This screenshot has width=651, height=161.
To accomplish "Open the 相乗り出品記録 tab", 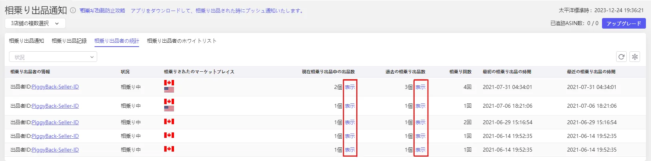I will (69, 41).
